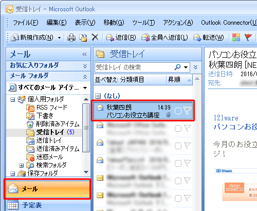Collapse the navigation pane with the double chevron
This screenshot has width=257, height=211.
pos(84,55)
